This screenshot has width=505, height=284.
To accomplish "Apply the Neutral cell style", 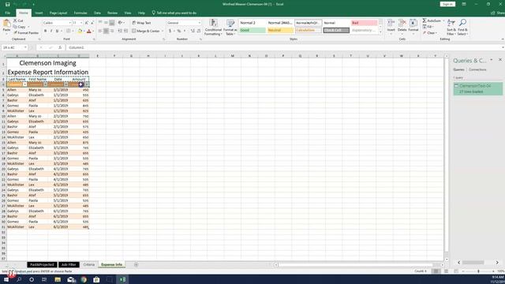I will click(x=280, y=30).
